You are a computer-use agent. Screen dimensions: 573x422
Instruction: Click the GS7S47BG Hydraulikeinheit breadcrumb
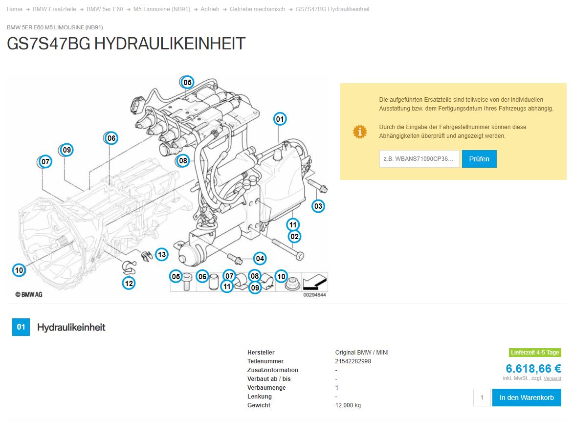tap(332, 9)
